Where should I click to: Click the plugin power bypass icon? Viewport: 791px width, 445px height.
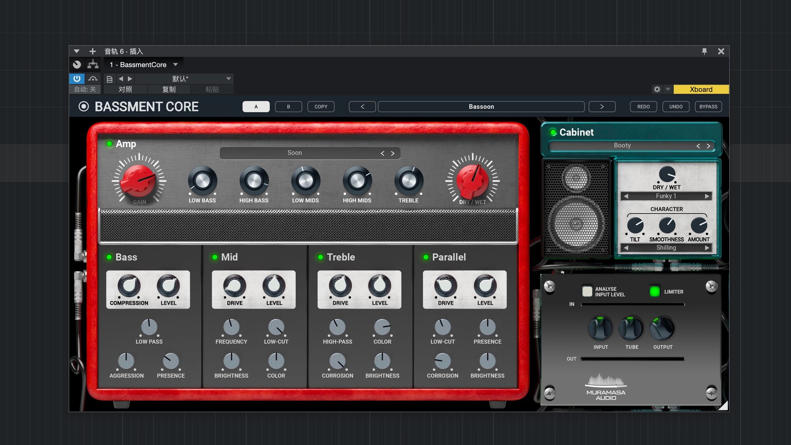pos(77,78)
